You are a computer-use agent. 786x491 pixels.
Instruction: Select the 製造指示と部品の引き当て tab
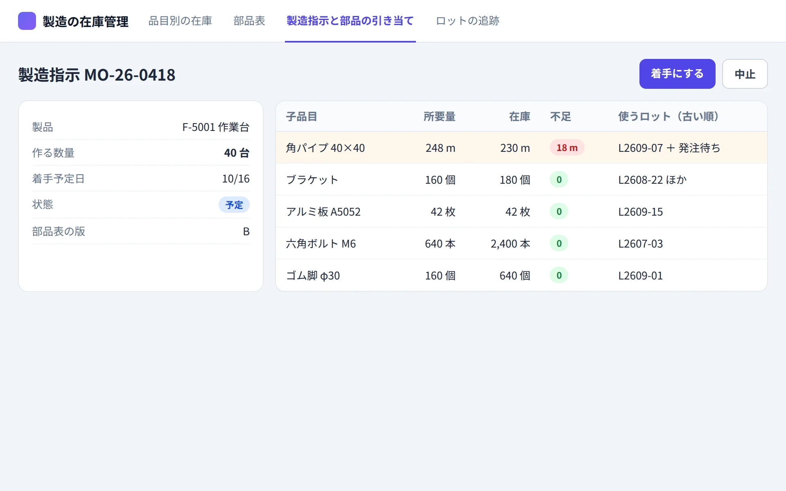pyautogui.click(x=350, y=21)
